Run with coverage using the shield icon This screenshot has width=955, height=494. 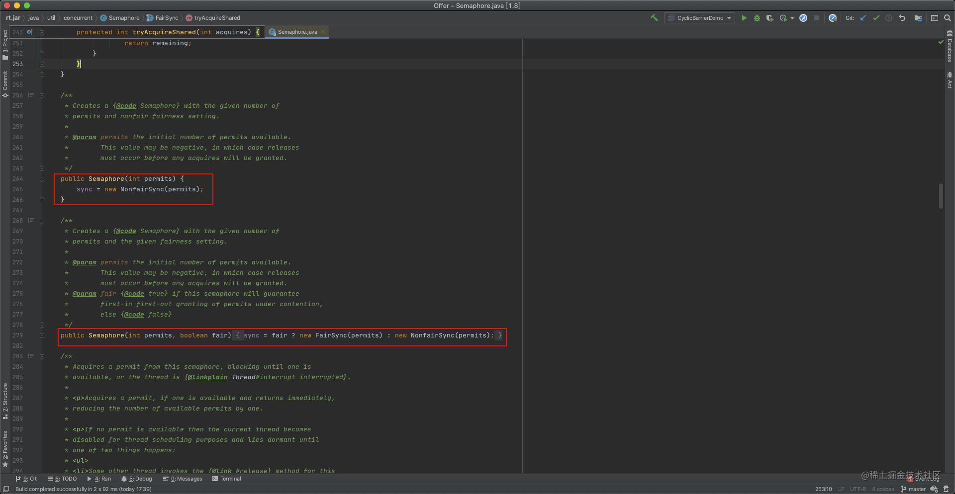click(x=769, y=18)
